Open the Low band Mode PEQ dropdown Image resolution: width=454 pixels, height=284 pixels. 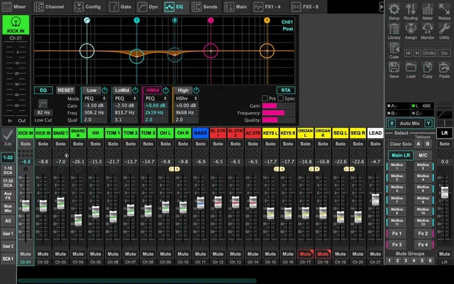point(94,98)
